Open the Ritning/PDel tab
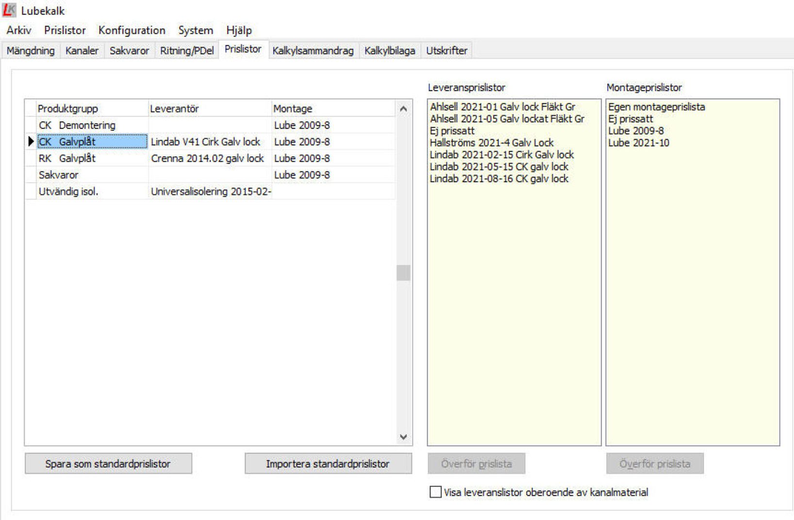794x520 pixels. pos(187,50)
